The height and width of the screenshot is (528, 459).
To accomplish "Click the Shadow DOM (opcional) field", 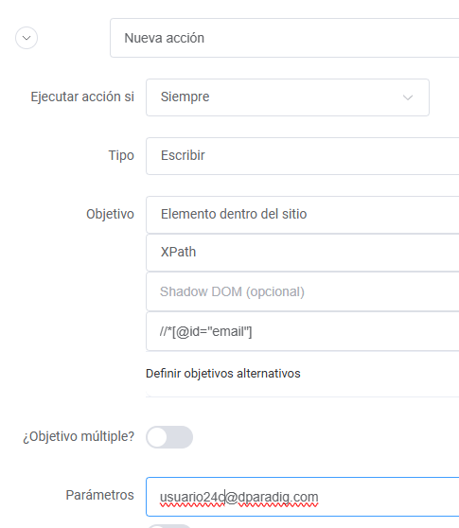I will coord(303,291).
